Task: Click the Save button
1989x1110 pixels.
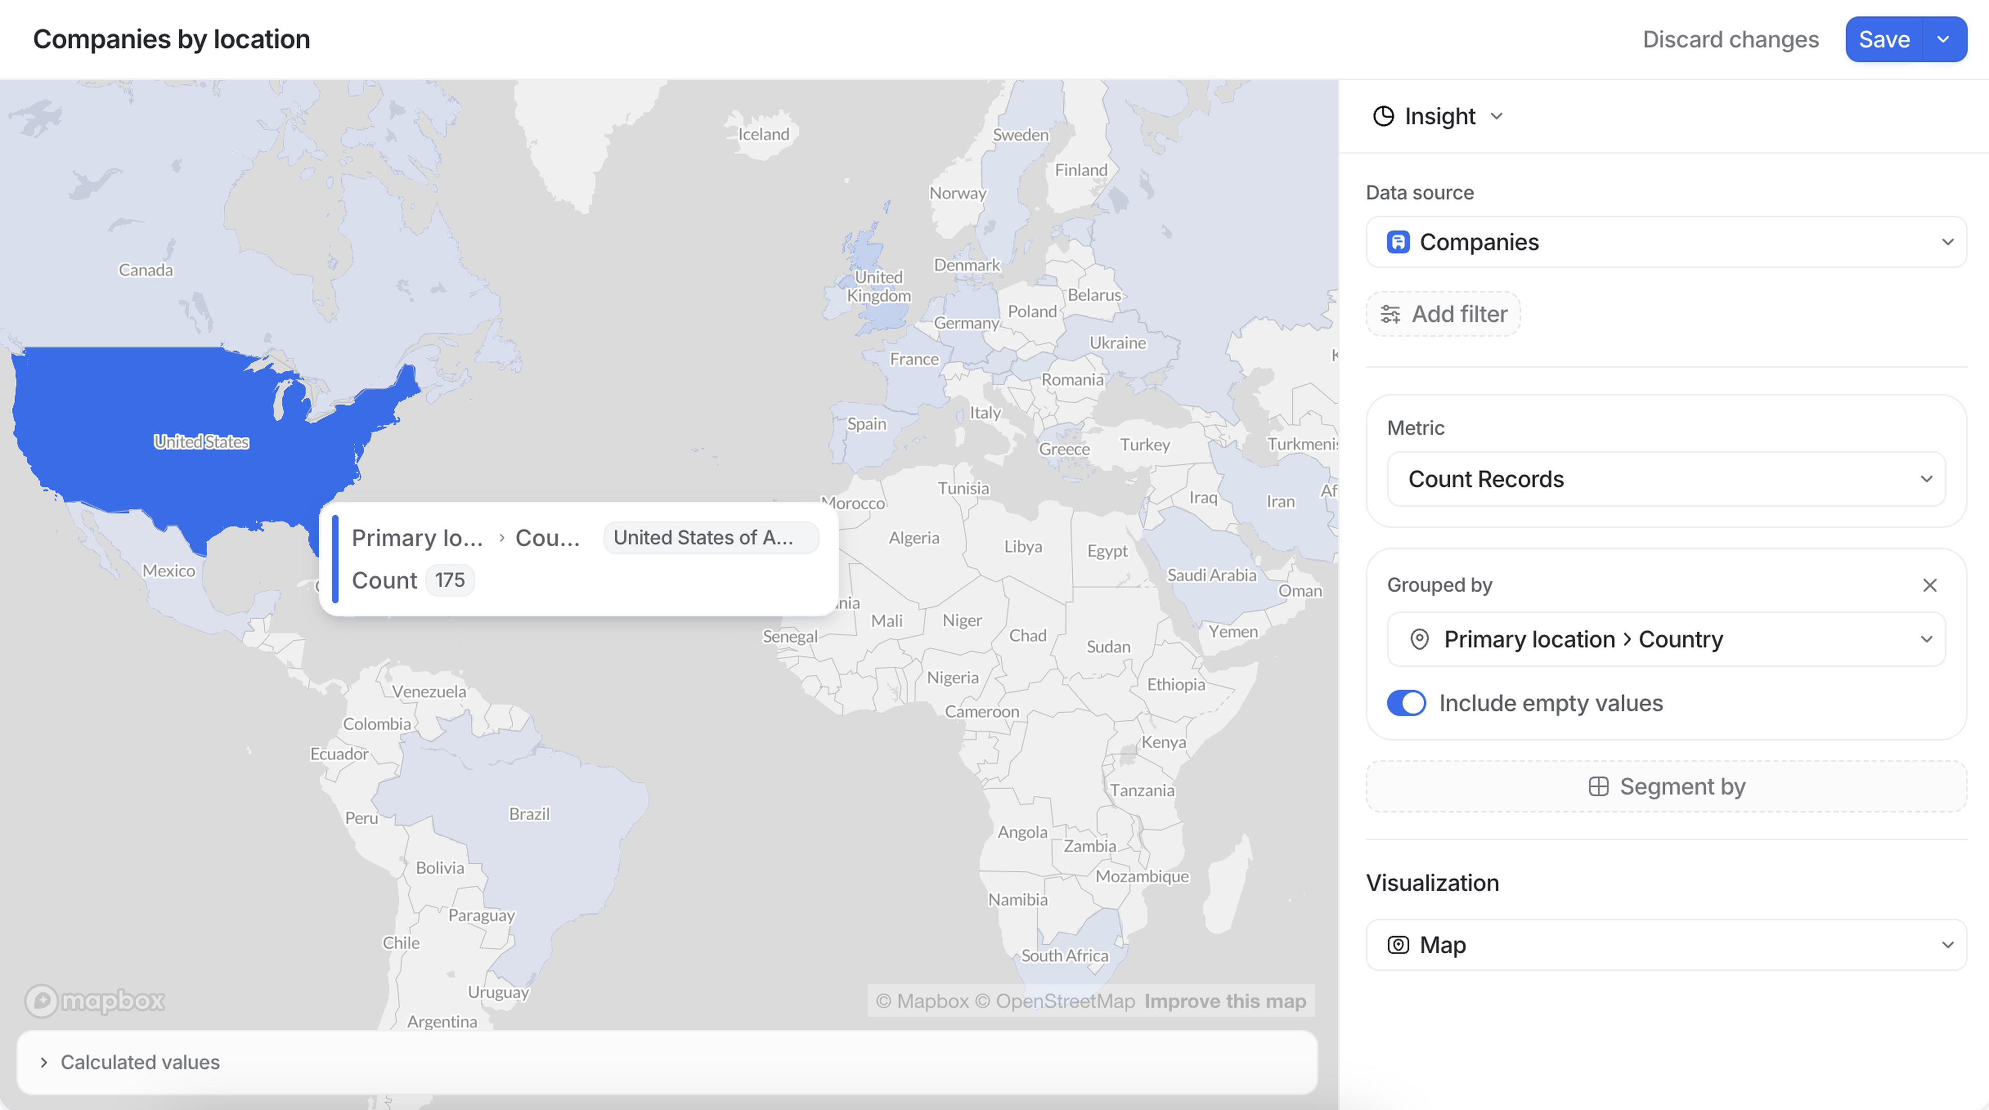Action: point(1883,39)
